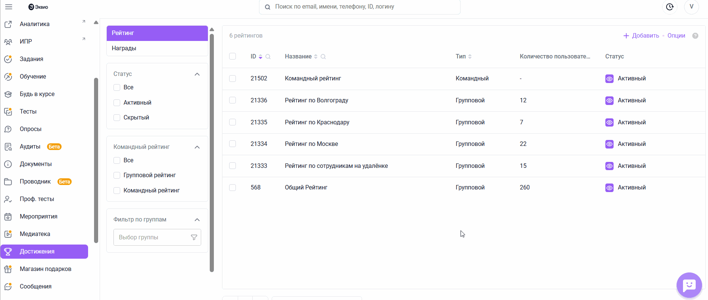The width and height of the screenshot is (708, 300).
Task: Collapse the Фильтр по группам section
Action: tap(197, 220)
